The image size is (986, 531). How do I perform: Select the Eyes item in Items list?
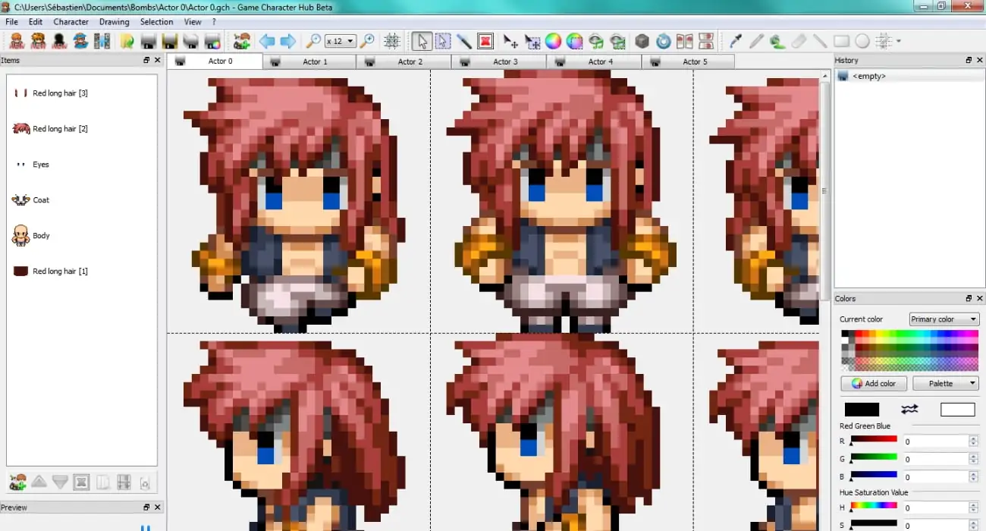31,165
